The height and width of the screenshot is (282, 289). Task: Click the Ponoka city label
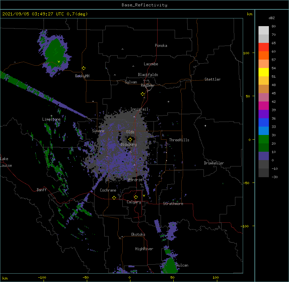[x=161, y=46]
